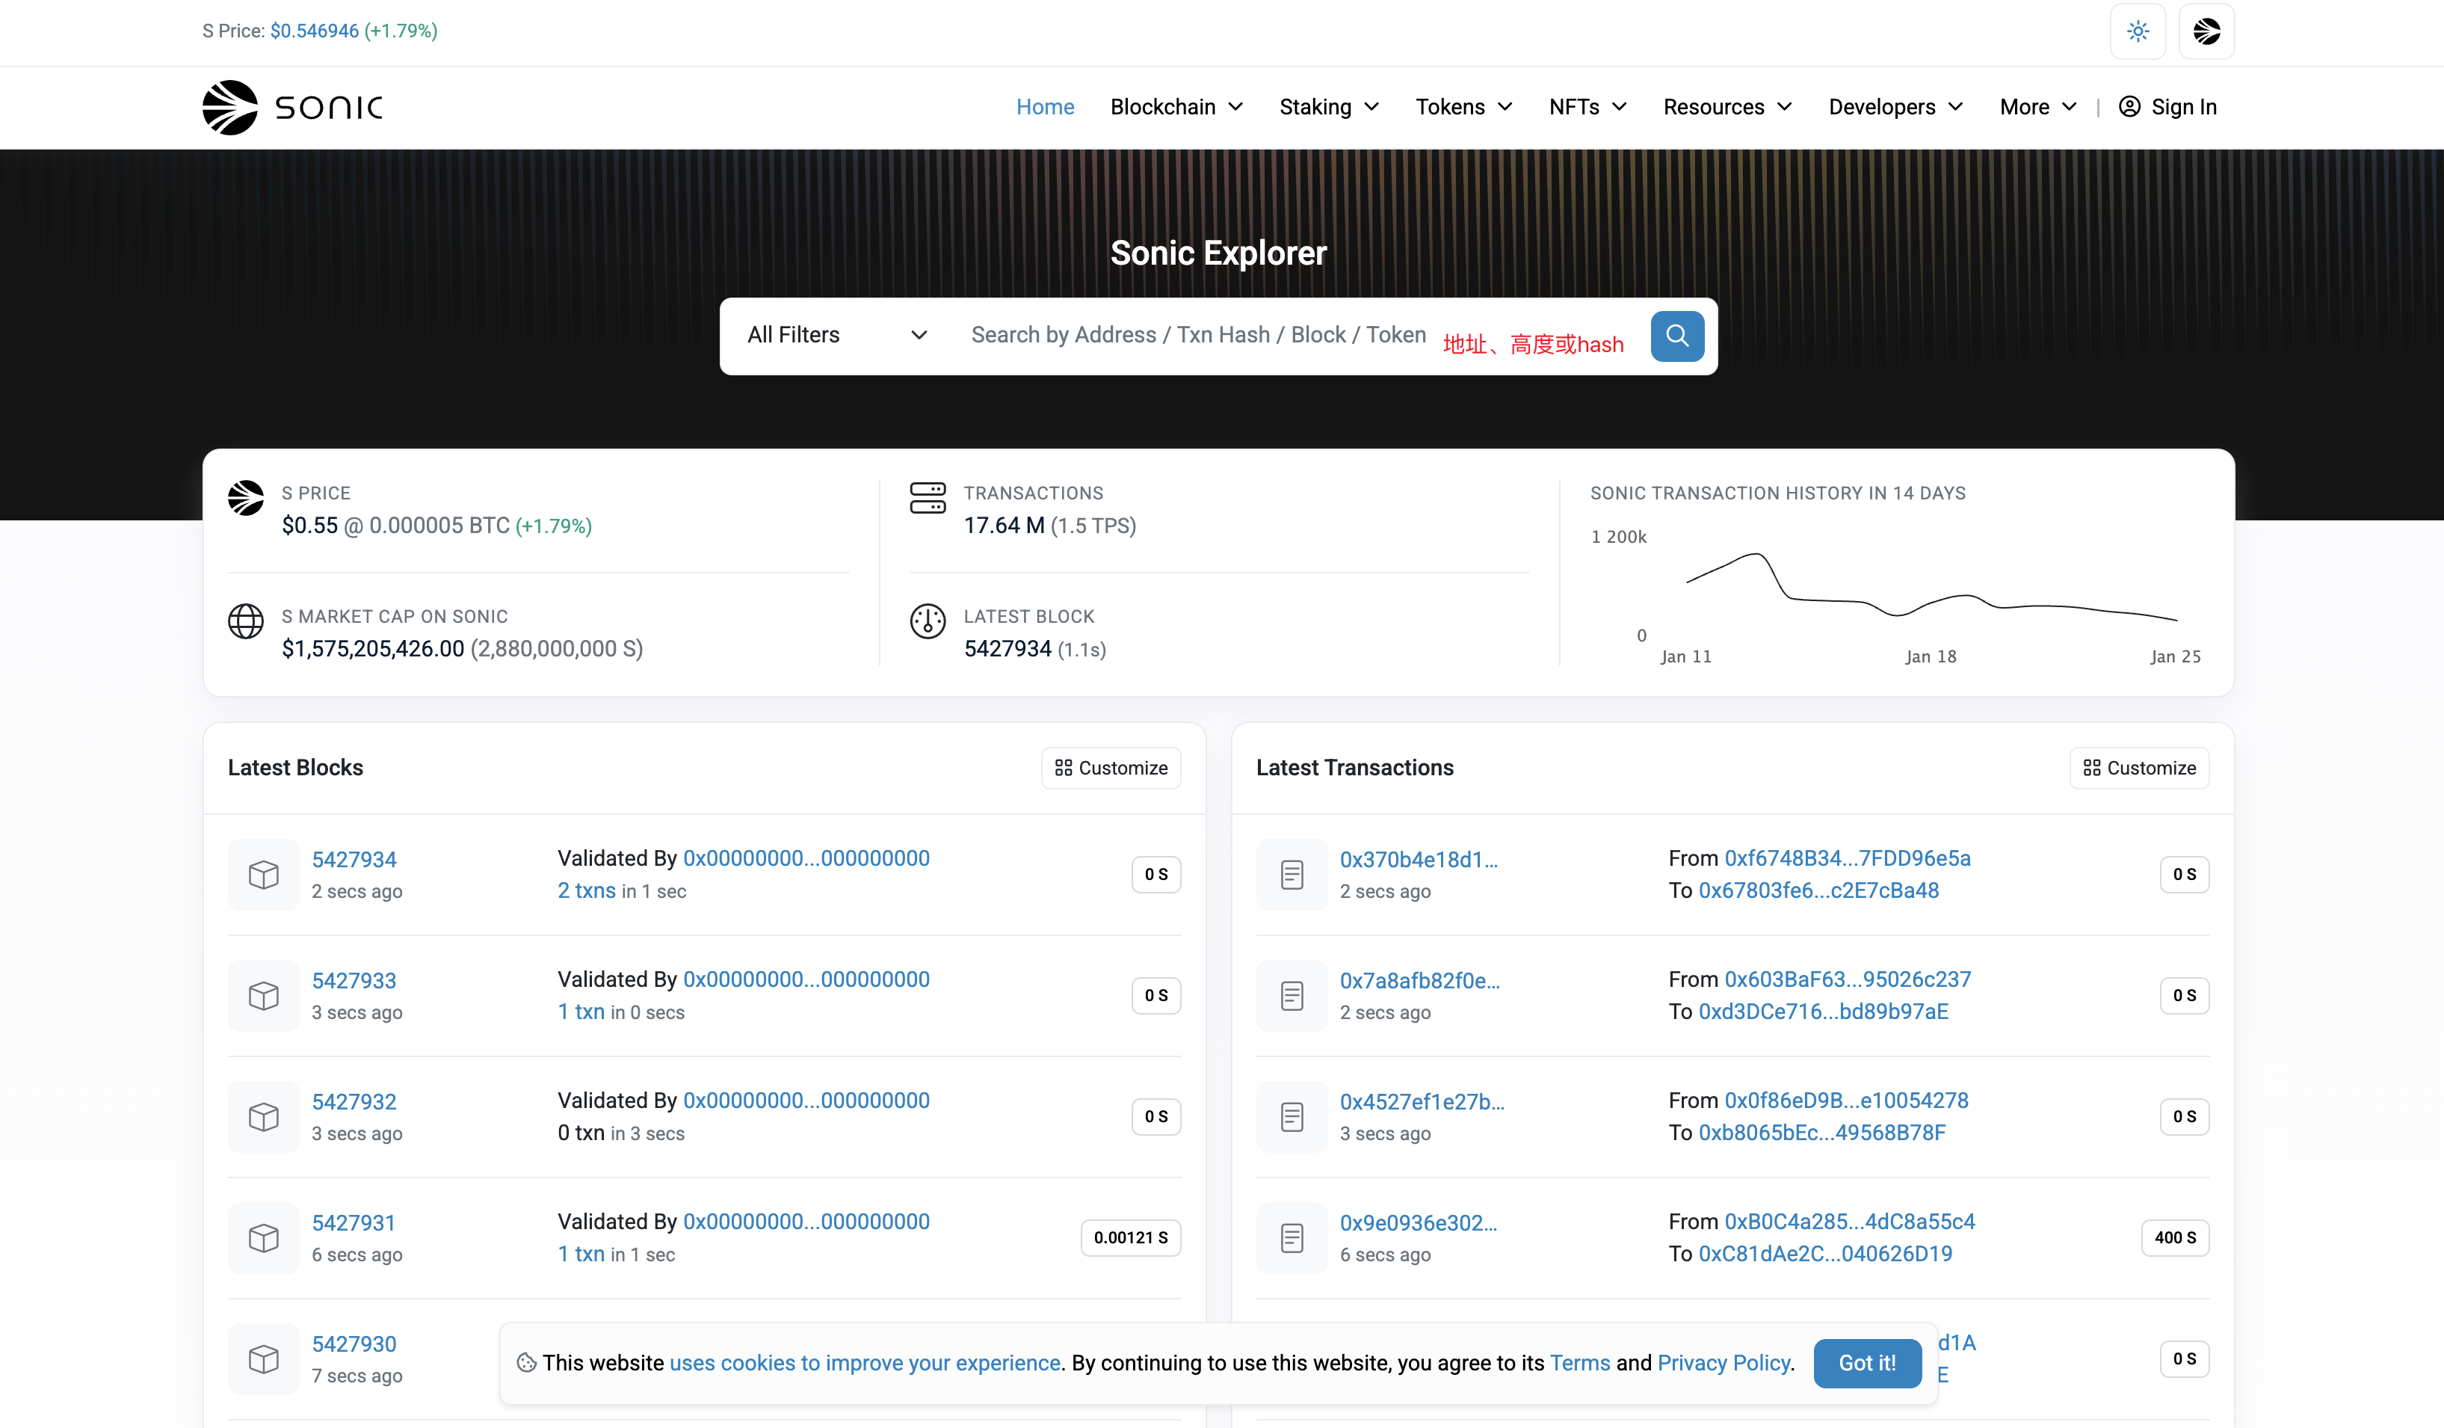Click the cube icon for block 5427933
Screen dimensions: 2444x1428
264,995
